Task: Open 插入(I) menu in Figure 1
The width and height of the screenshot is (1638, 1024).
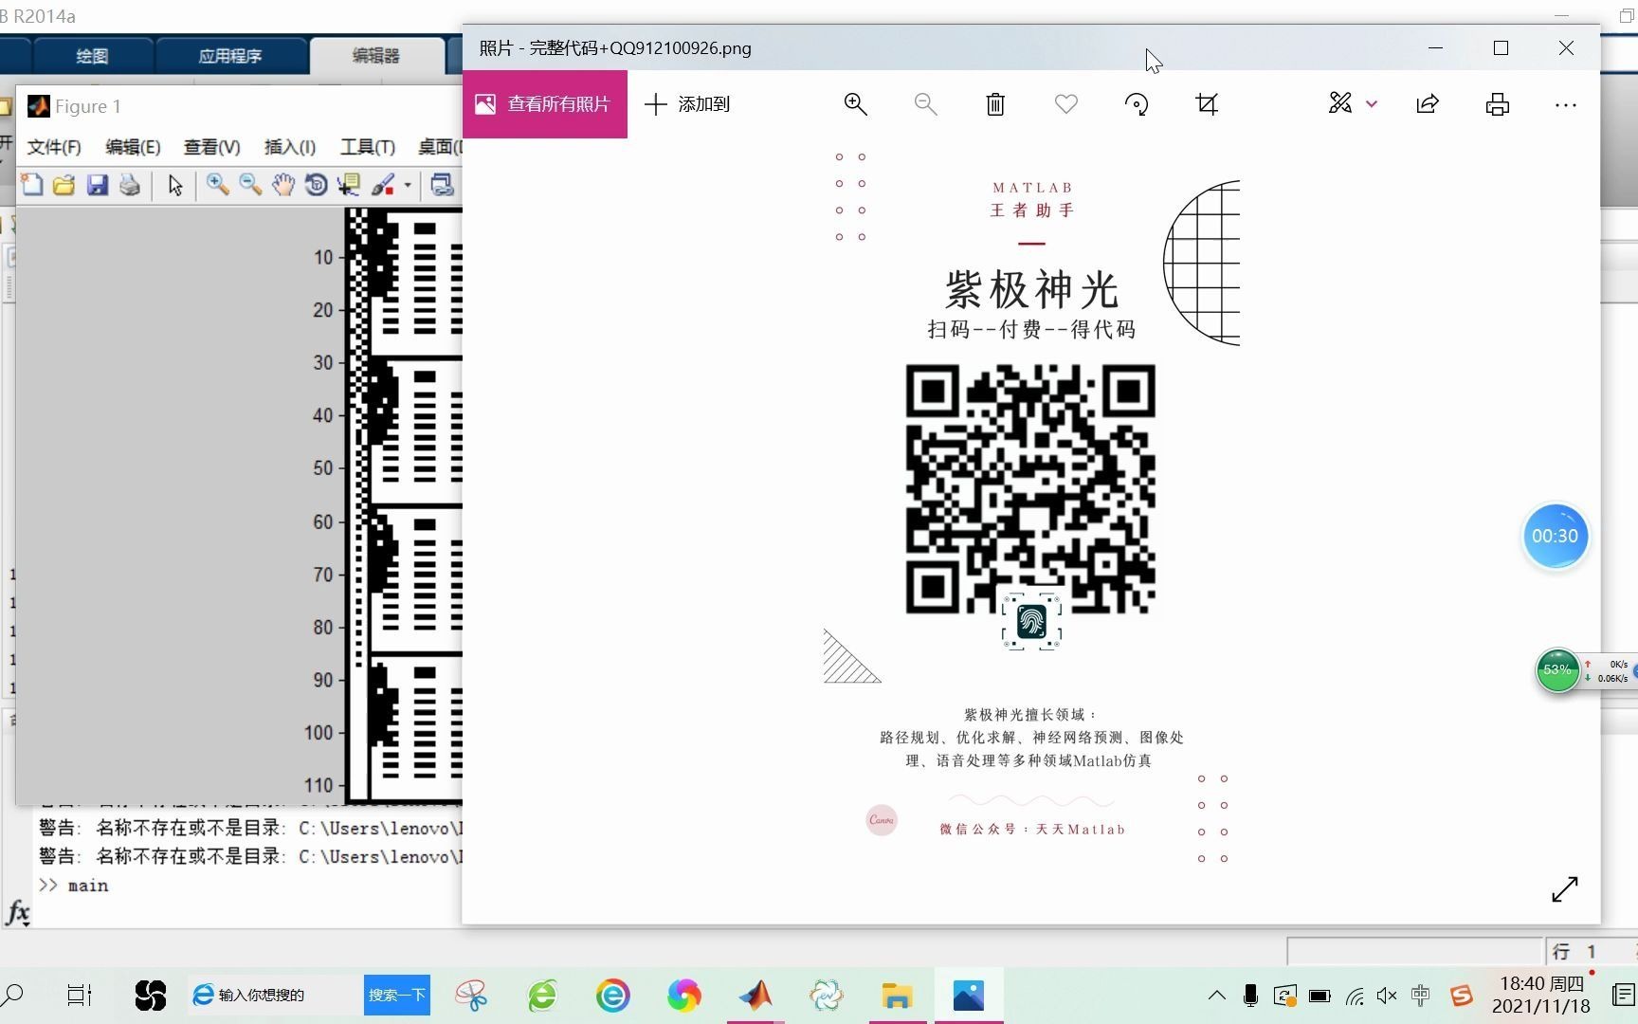Action: [290, 147]
